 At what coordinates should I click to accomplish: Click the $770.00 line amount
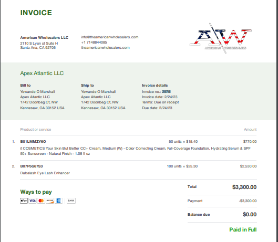click(x=250, y=142)
